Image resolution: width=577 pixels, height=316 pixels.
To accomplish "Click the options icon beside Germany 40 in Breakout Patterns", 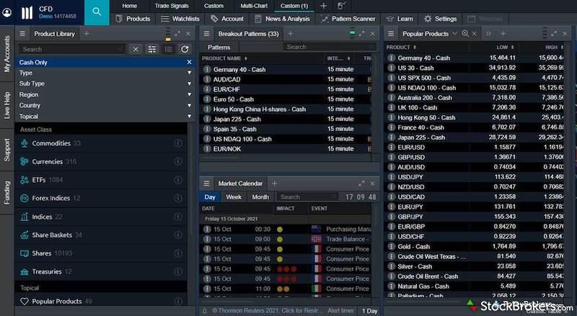I will (206, 70).
